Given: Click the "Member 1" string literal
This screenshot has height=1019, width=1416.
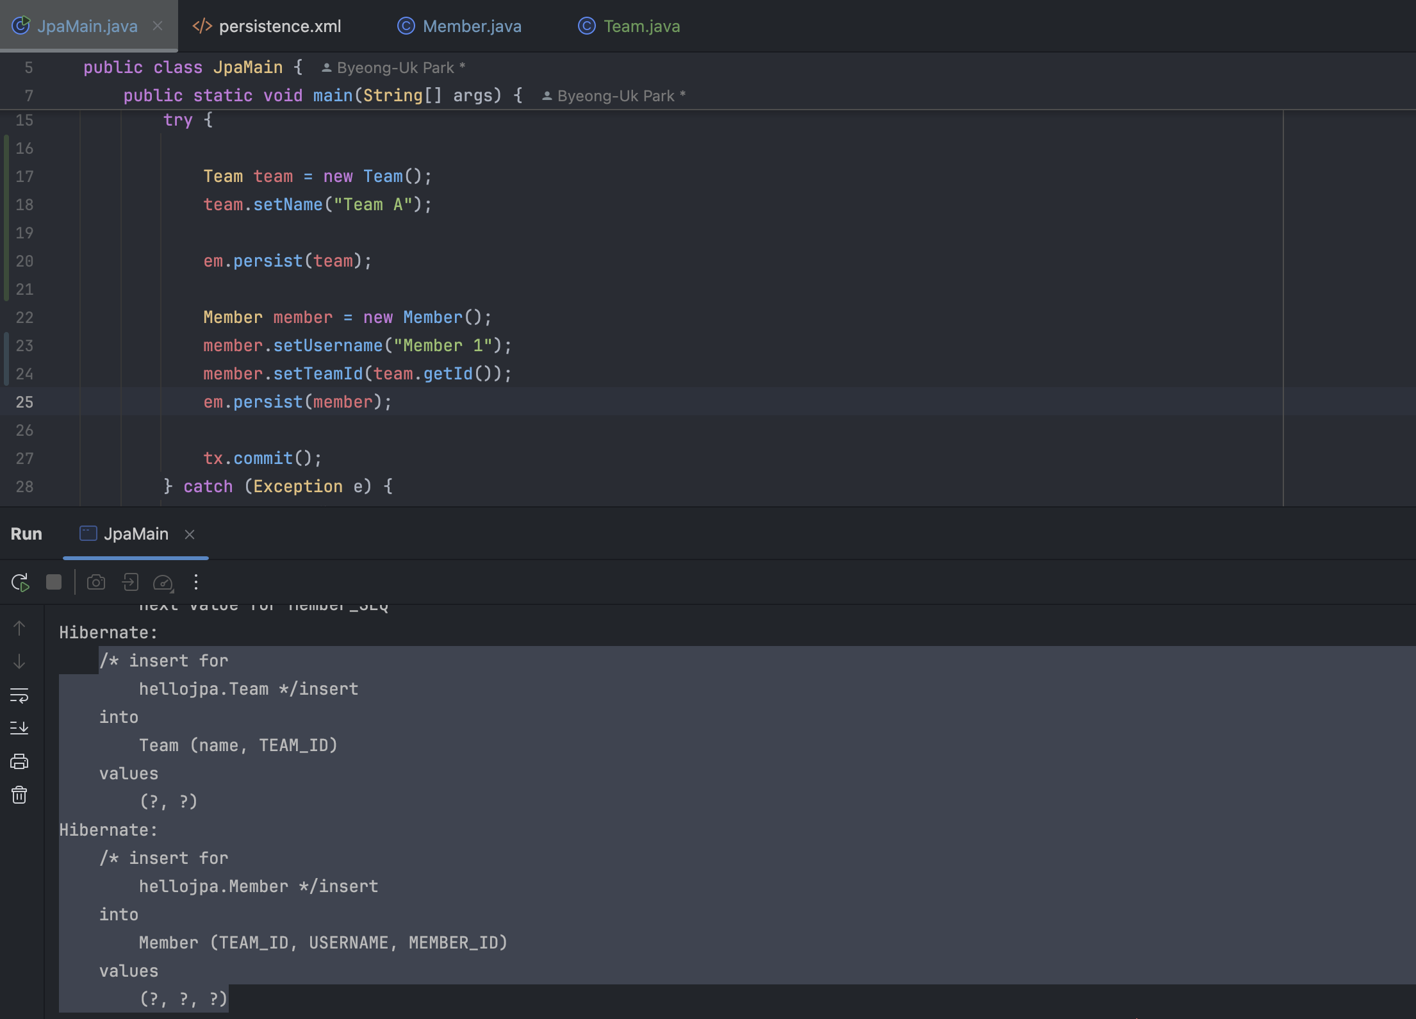Looking at the screenshot, I should tap(443, 345).
